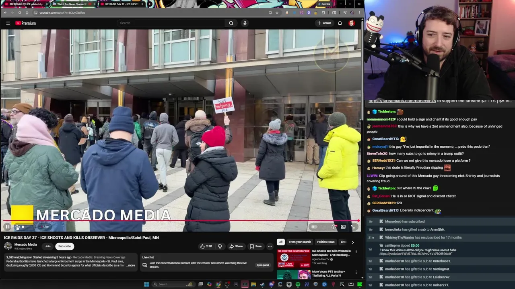Open the live chat panel
This screenshot has width=515, height=289.
pos(263,265)
